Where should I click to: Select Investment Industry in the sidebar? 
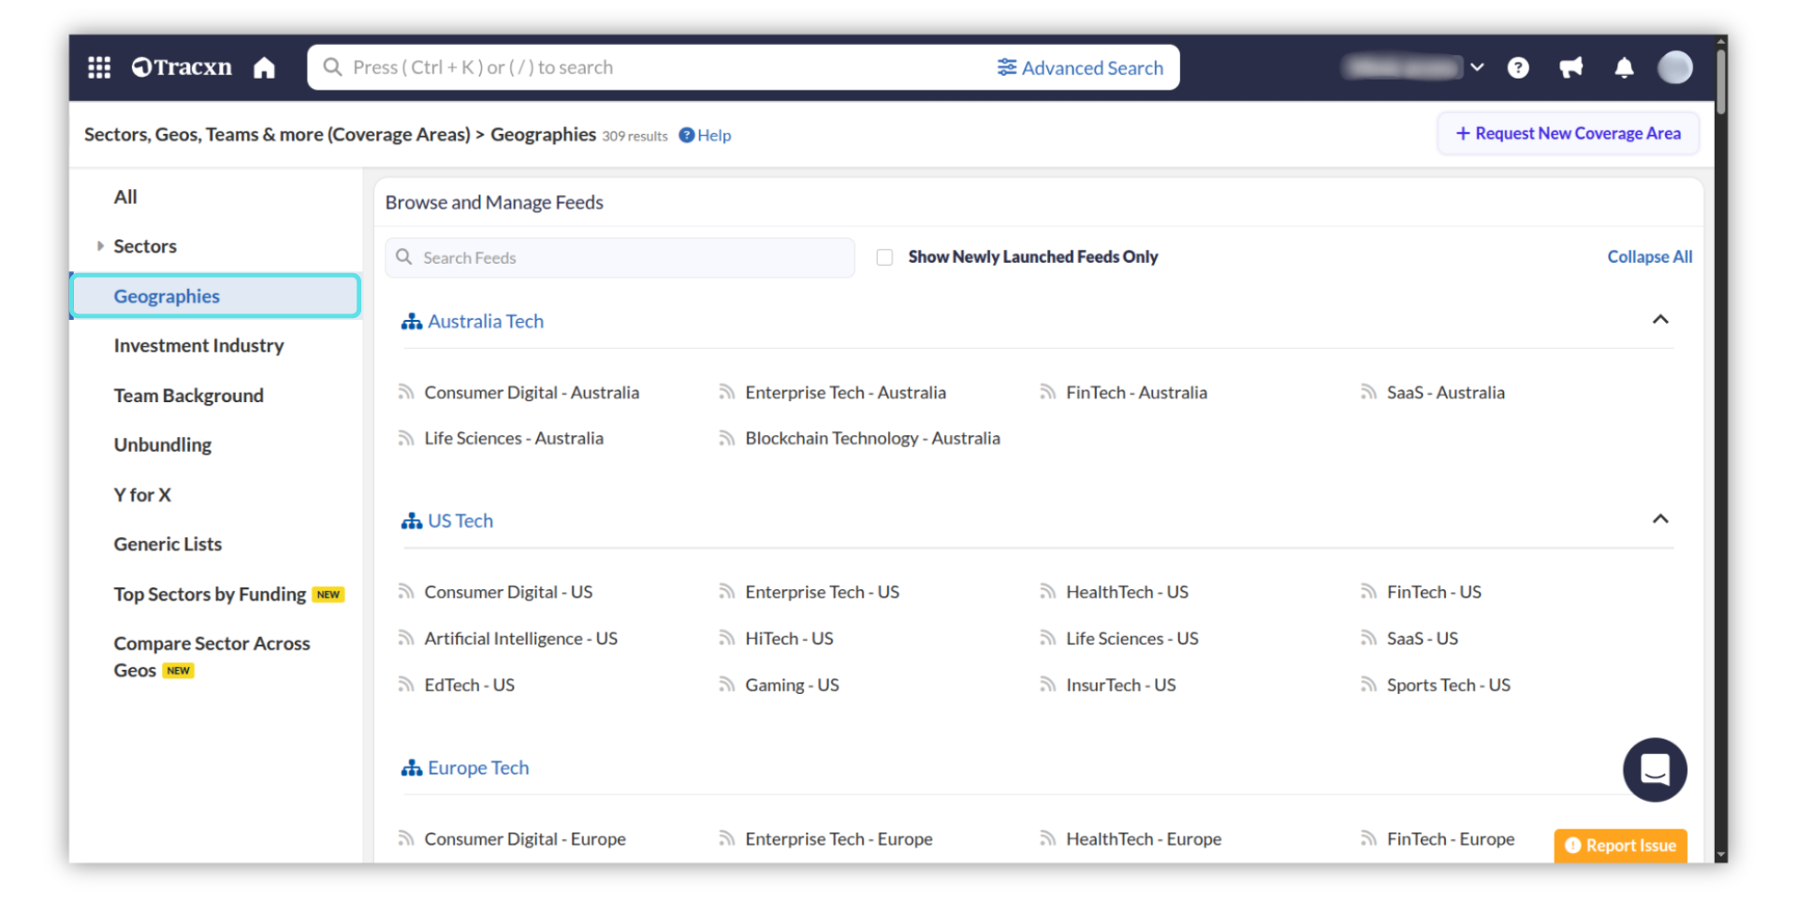coord(198,345)
